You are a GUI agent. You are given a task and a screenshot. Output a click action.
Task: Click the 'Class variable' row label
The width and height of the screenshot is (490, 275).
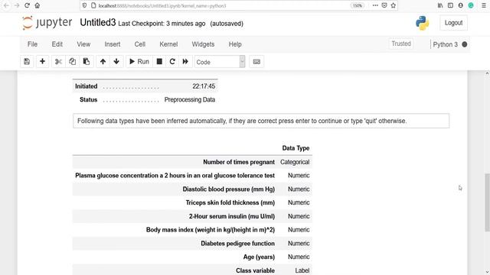(x=255, y=270)
